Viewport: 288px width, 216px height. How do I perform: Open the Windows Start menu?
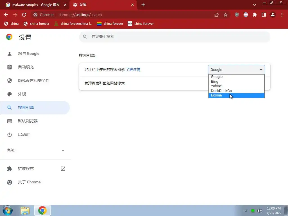(x=8, y=210)
